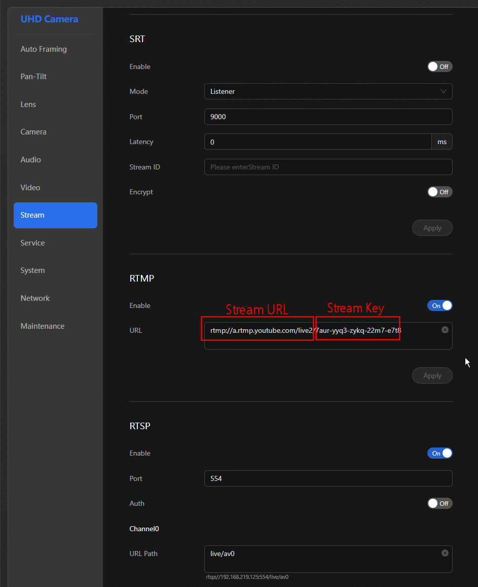Switch off the RTSP Enable toggle
This screenshot has width=478, height=587.
(440, 454)
